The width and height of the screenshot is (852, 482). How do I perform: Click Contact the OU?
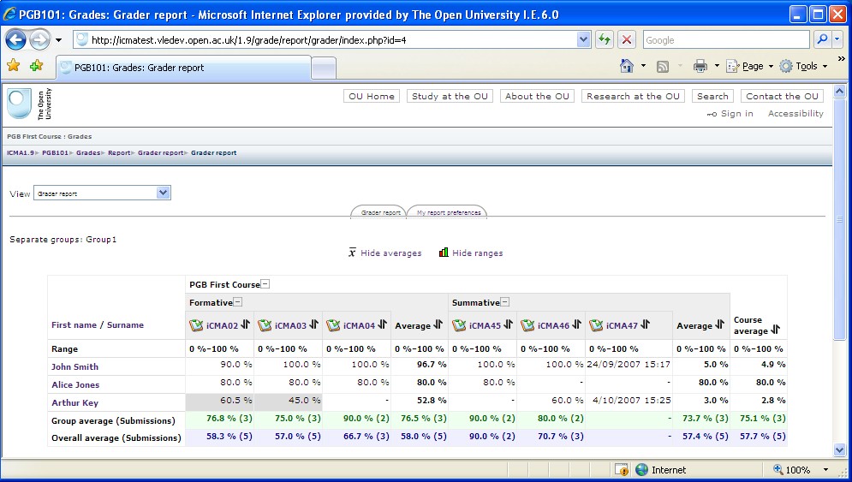[782, 96]
